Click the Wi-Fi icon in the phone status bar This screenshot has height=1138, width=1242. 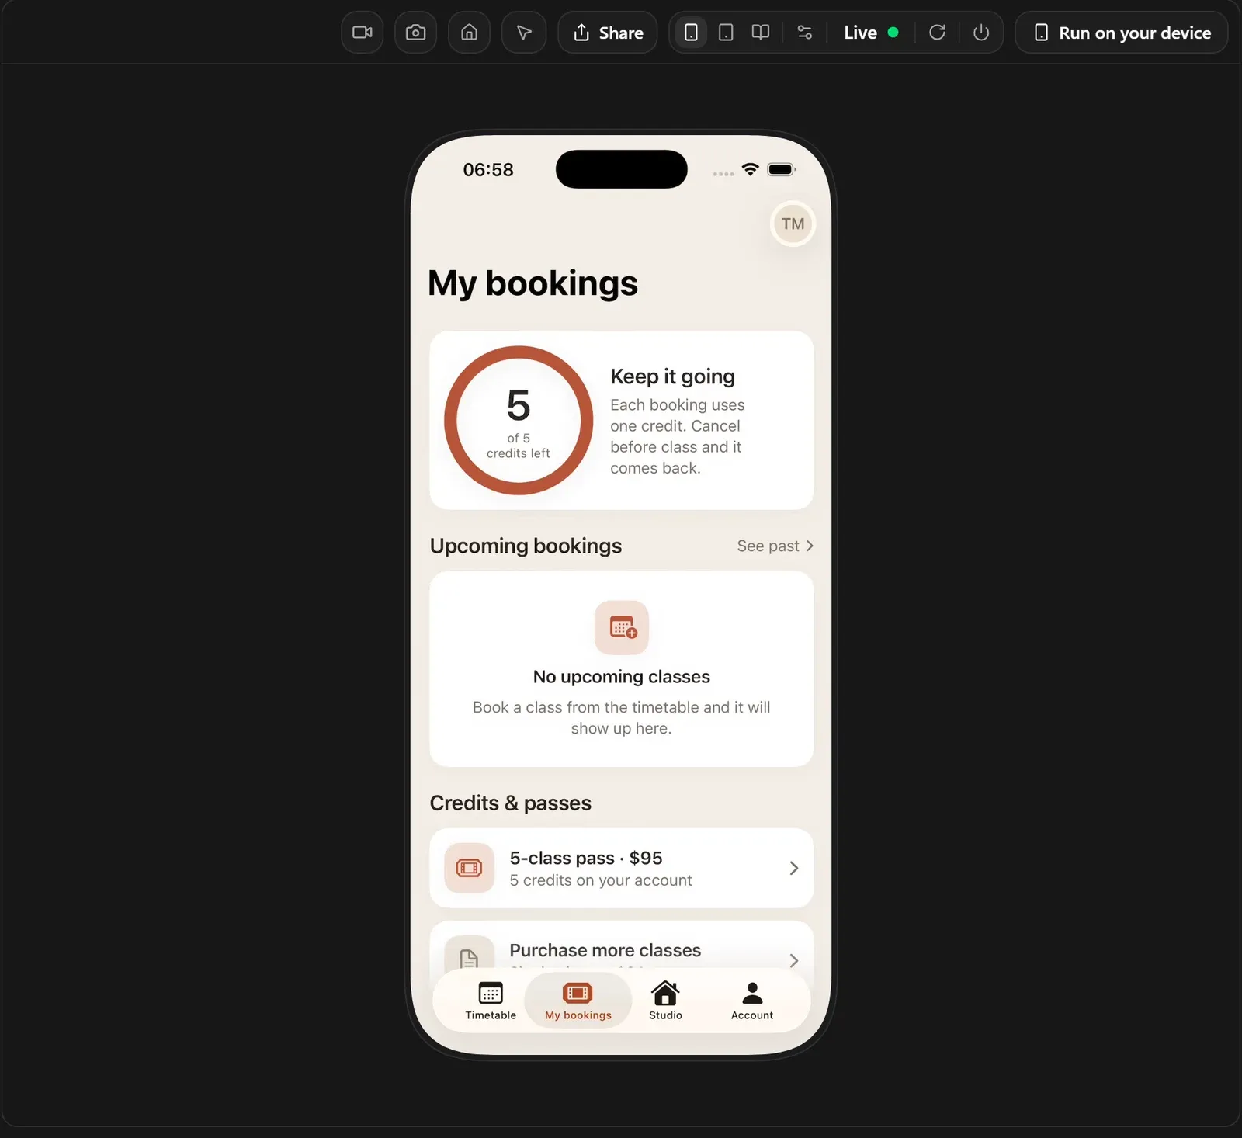click(x=750, y=169)
